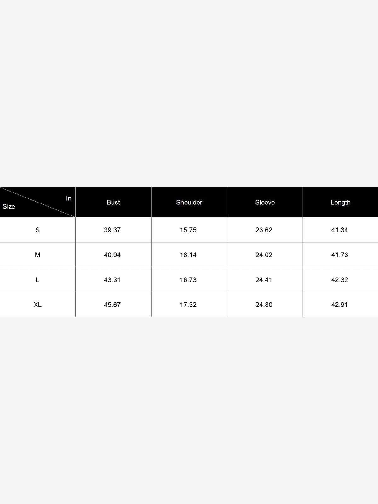Click the Sleeve column header
The image size is (378, 504).
265,202
